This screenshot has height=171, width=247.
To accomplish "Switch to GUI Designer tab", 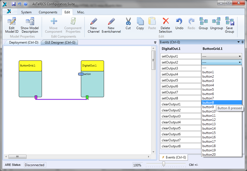I will tap(60, 42).
